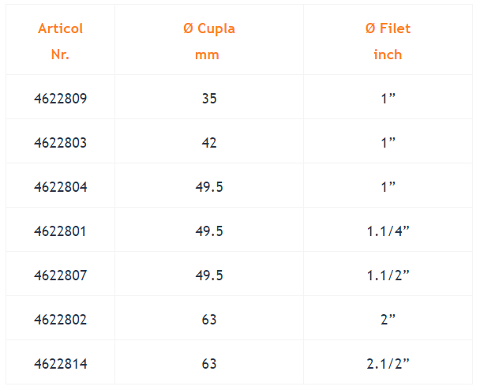
Task: Select article number 4622801
Action: [x=60, y=231]
